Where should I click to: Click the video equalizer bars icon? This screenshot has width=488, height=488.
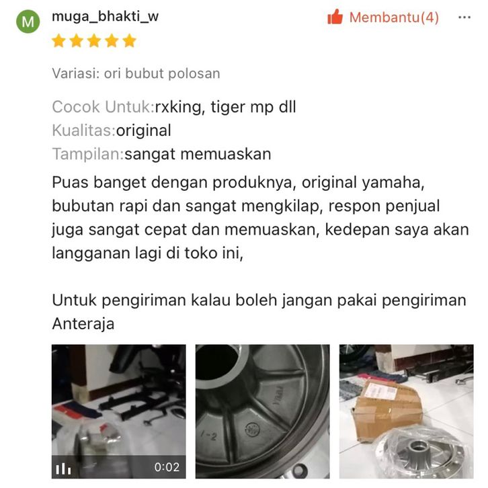pos(63,469)
